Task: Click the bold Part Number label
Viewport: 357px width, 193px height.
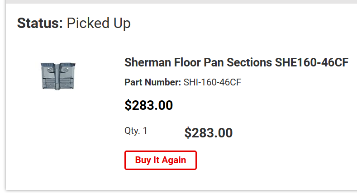Action: pos(152,82)
